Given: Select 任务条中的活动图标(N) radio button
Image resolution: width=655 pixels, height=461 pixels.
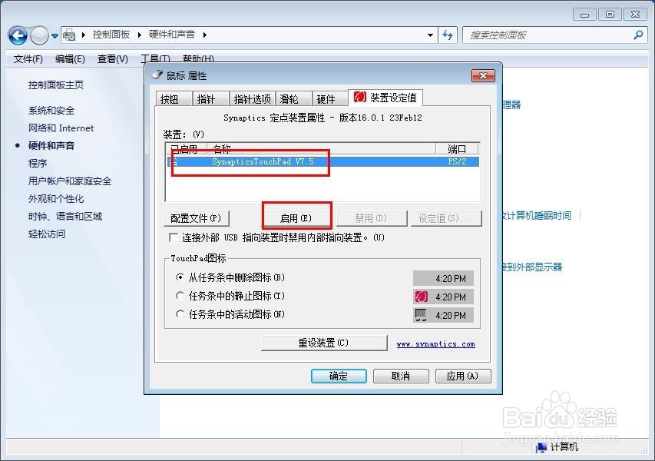Looking at the screenshot, I should (180, 314).
